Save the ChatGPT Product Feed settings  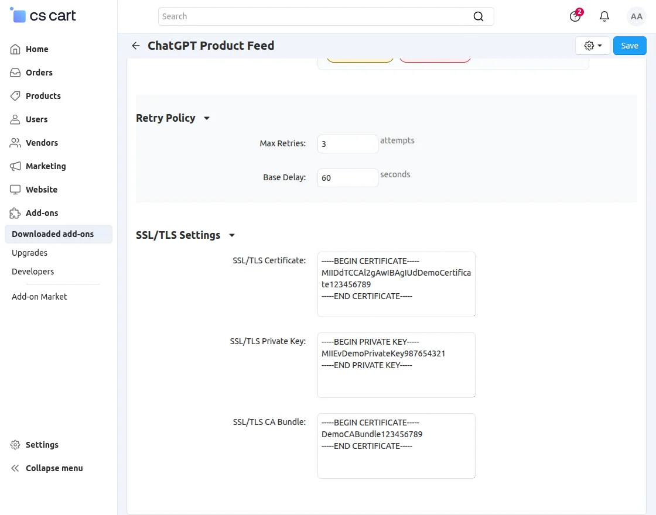pyautogui.click(x=630, y=46)
